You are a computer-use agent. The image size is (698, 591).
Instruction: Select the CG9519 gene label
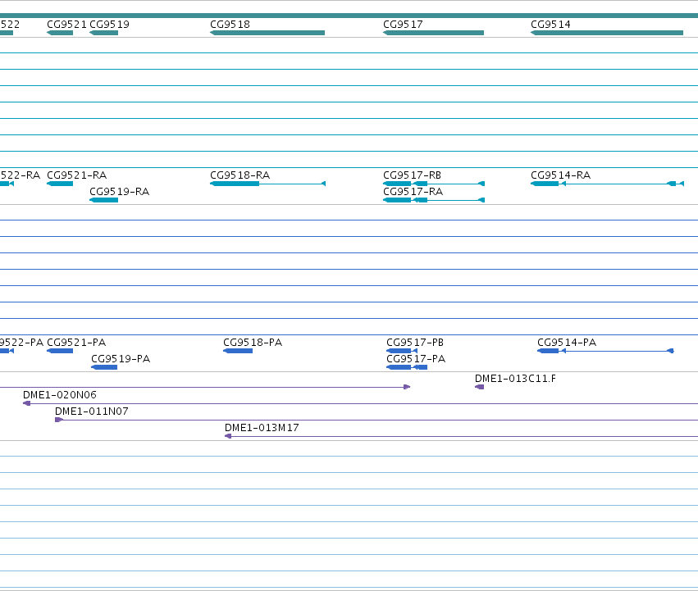[110, 25]
